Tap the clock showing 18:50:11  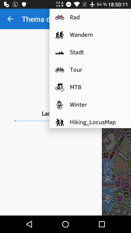point(118,5)
